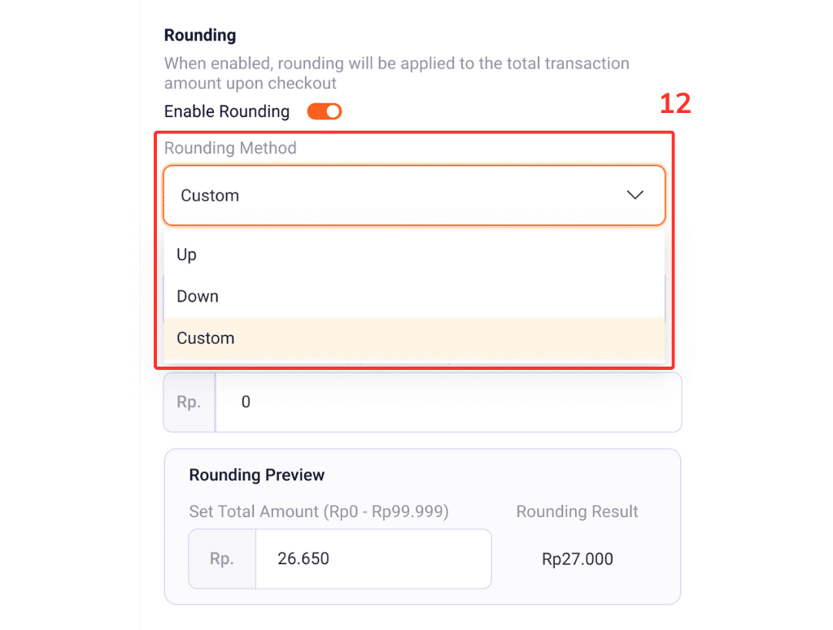Screen dimensions: 833x630
Task: Choose Down from the rounding method list
Action: pos(198,297)
